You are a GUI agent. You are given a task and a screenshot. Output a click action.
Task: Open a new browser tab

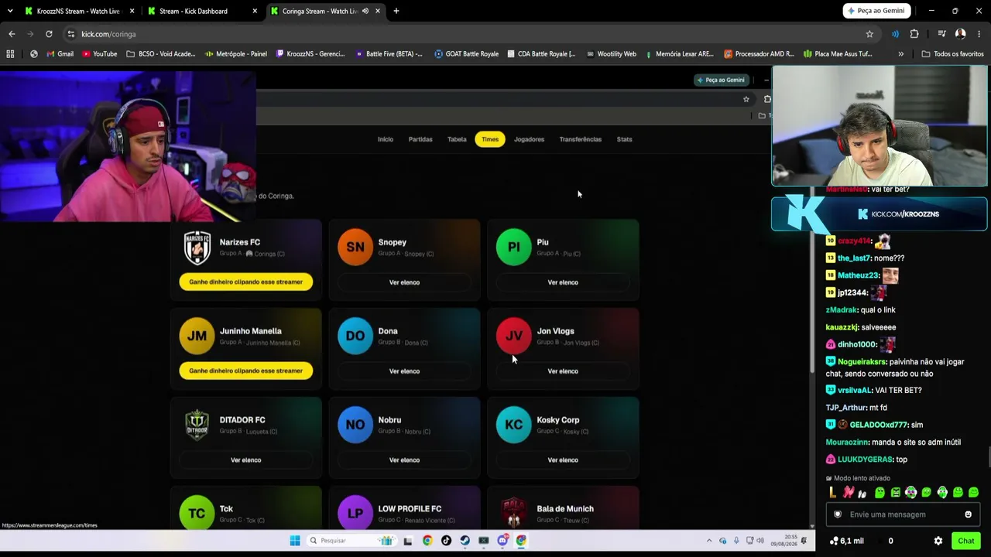pos(396,11)
